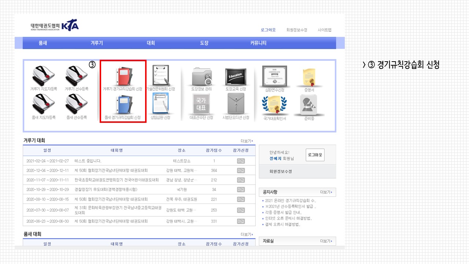Open 제 31회 문화체육관광부장관기 전국남녀중고등학교태권도대회
The width and height of the screenshot is (469, 264).
pyautogui.click(x=118, y=210)
